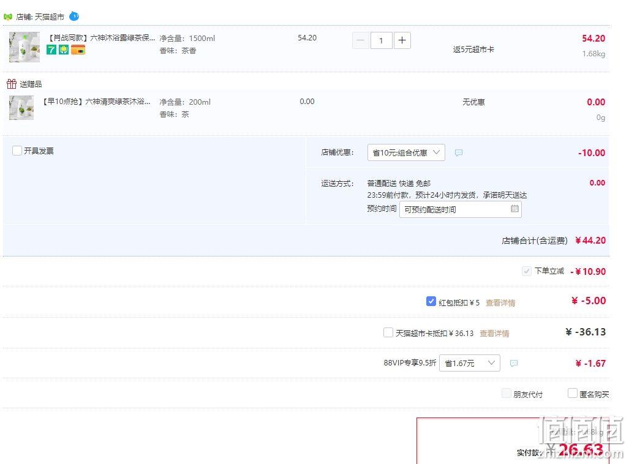629x464 pixels.
Task: Open the 早10点抢 六神清爽绿茶 gift title link
Action: click(96, 102)
